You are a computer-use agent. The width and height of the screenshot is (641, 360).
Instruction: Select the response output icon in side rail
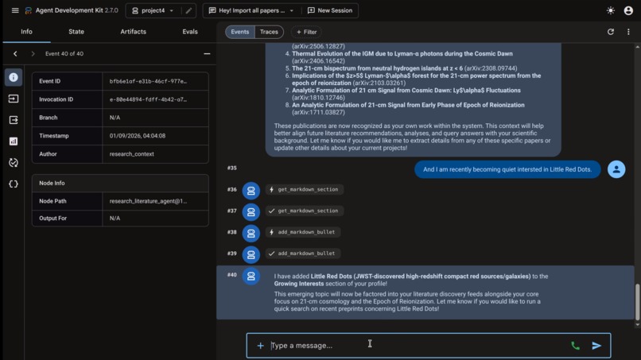(x=14, y=120)
